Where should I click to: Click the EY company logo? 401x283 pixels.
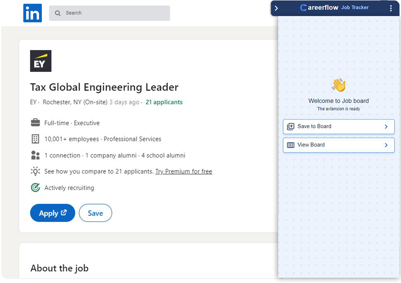[41, 61]
